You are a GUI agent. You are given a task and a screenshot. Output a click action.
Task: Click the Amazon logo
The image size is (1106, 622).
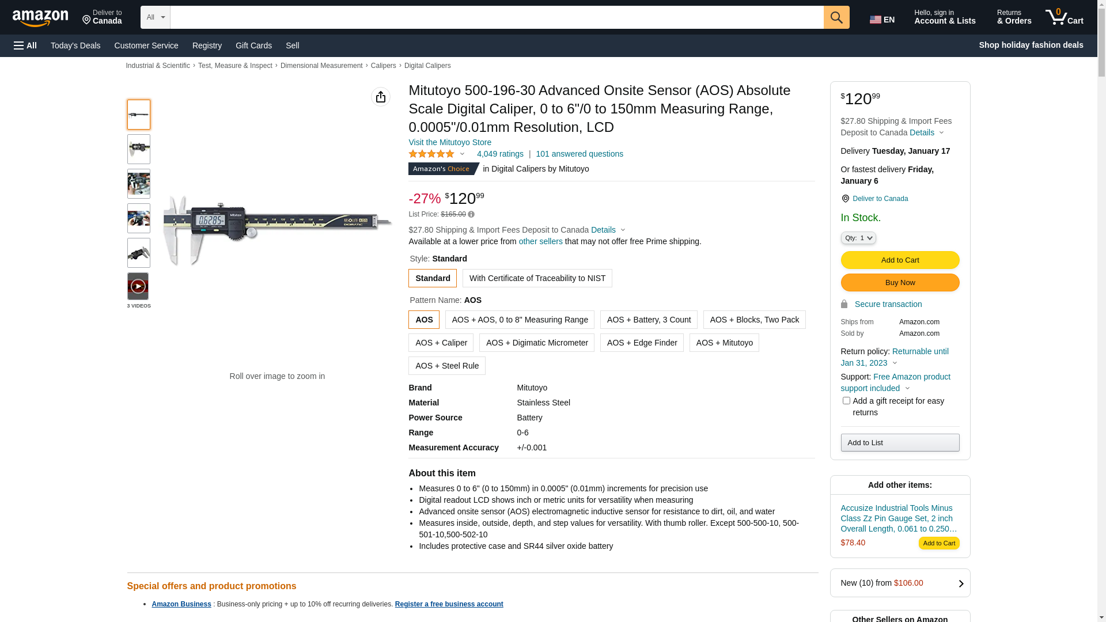(40, 18)
